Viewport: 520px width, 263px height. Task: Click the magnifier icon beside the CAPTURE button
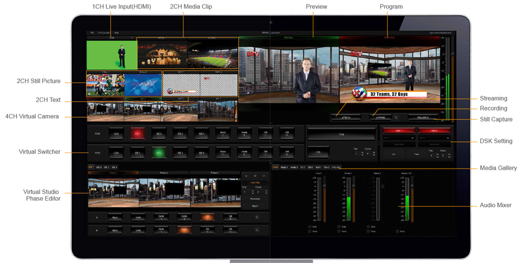pyautogui.click(x=396, y=118)
